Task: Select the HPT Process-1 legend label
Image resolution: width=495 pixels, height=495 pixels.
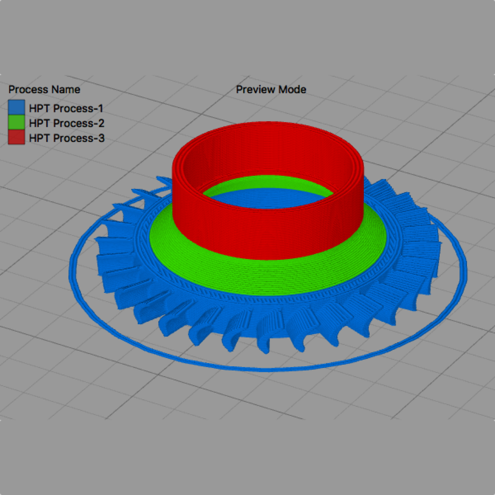Action: pyautogui.click(x=66, y=108)
